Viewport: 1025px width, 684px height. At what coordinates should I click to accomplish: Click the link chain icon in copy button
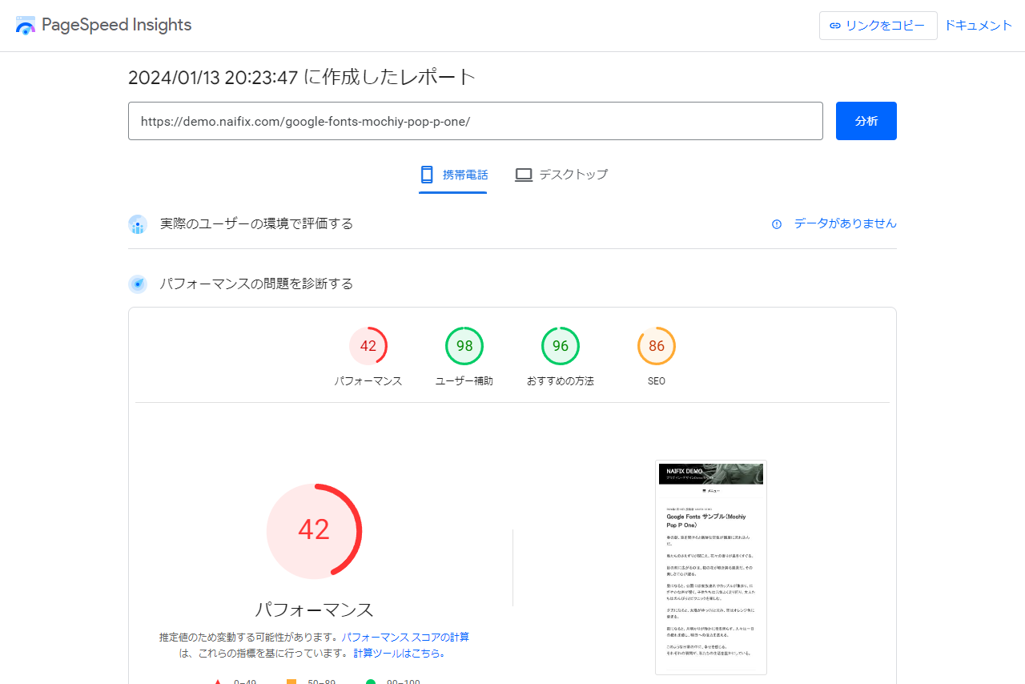click(x=835, y=26)
